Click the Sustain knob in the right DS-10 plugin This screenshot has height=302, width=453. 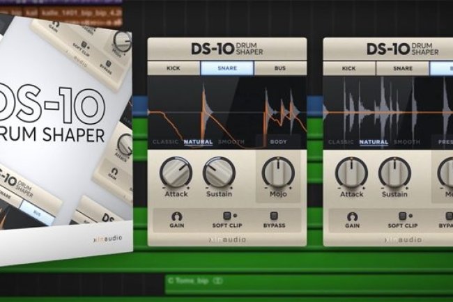tap(394, 173)
